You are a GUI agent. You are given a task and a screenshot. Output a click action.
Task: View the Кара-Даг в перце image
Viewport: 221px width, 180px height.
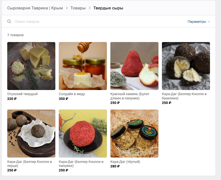pyautogui.click(x=31, y=133)
